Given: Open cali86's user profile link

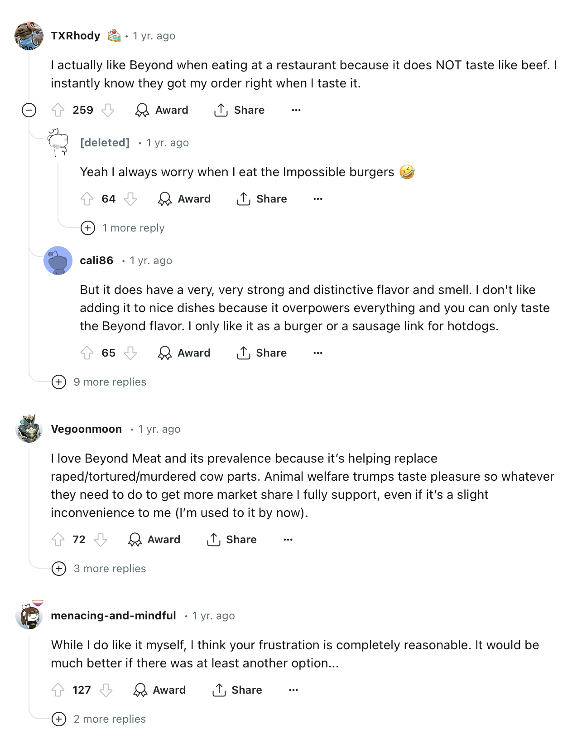Looking at the screenshot, I should coord(96,261).
